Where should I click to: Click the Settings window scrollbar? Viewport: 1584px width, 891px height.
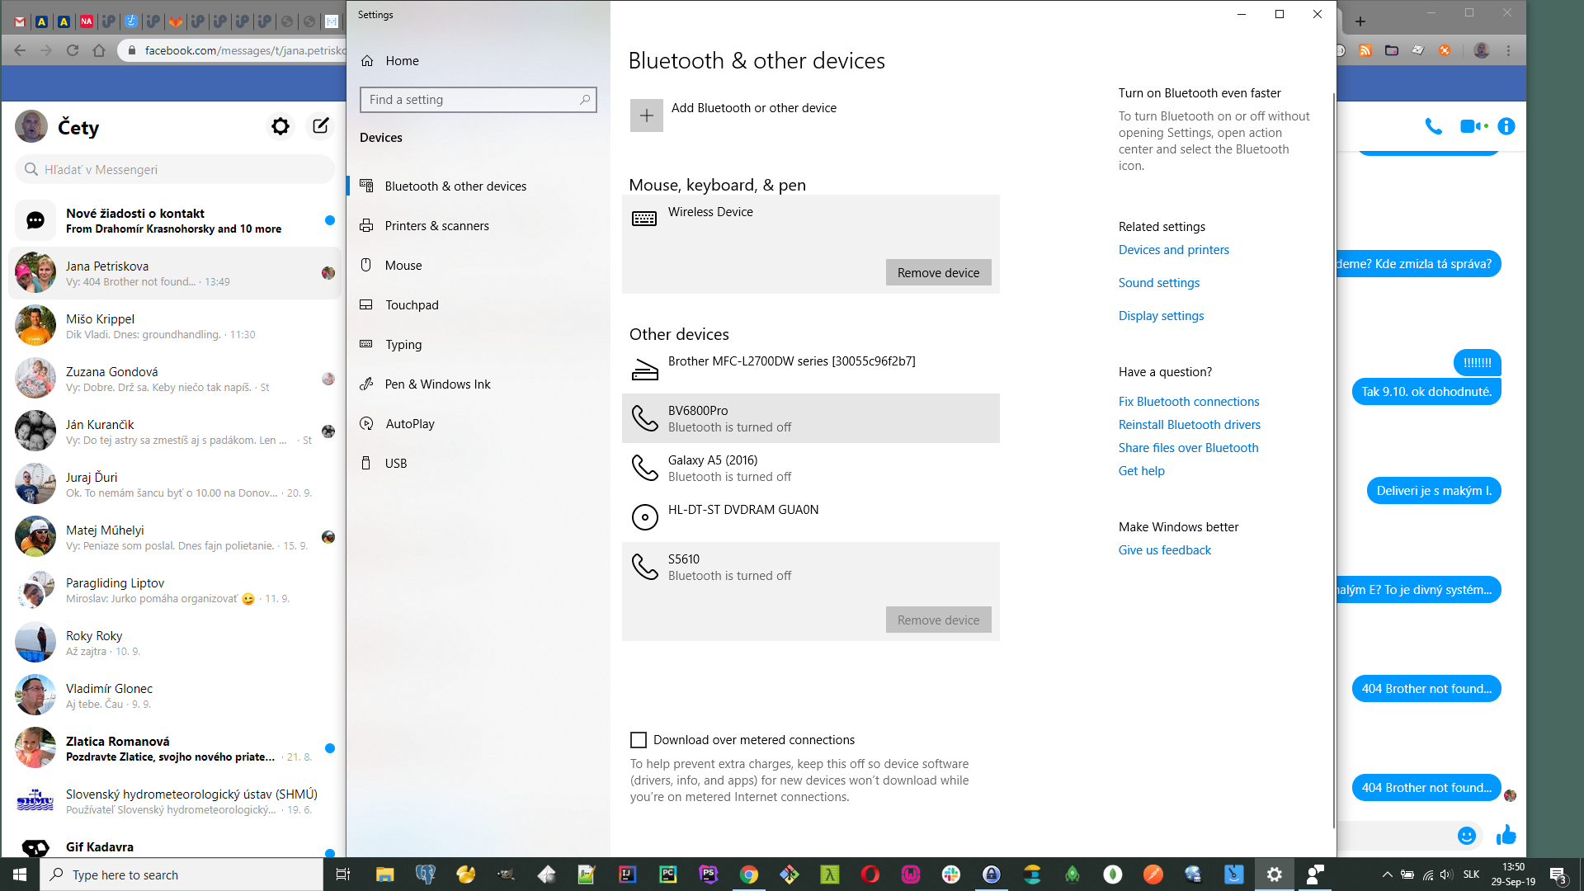(1334, 462)
